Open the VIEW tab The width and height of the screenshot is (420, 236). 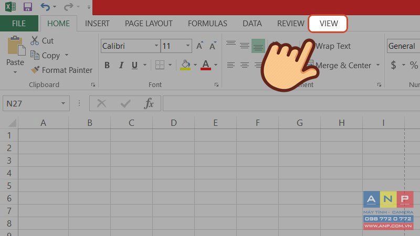pos(328,24)
